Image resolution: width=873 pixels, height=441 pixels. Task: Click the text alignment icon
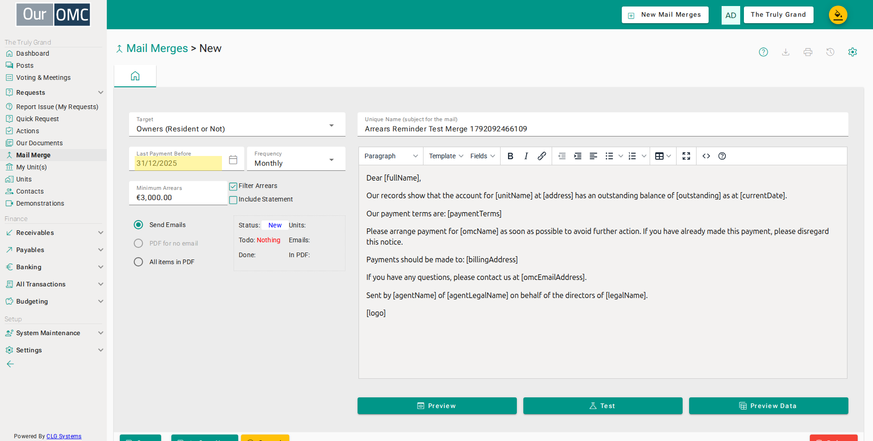[x=593, y=156]
